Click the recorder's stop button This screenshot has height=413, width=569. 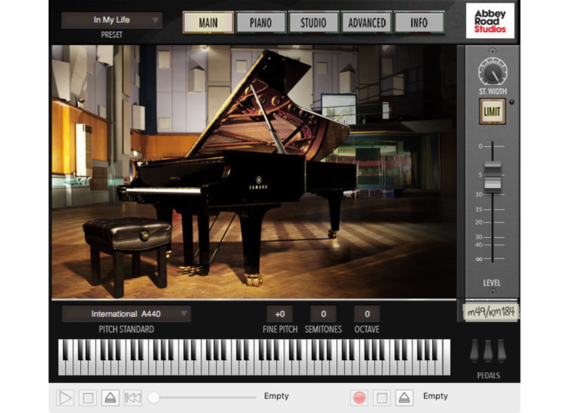pos(382,398)
